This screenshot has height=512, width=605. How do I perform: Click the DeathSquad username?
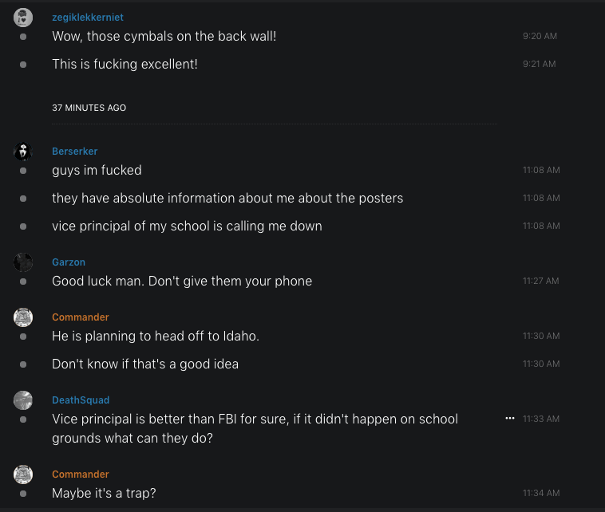point(81,400)
